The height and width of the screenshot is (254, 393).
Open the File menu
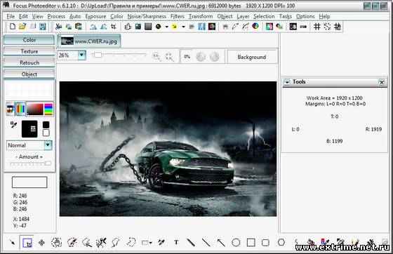(x=11, y=16)
